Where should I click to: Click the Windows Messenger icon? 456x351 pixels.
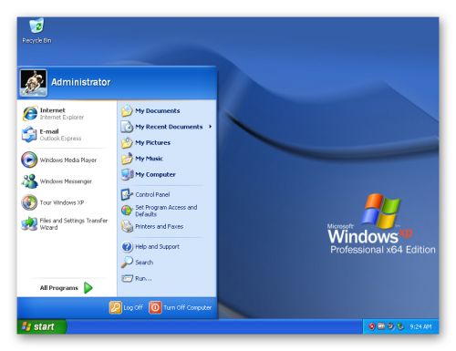pos(29,181)
